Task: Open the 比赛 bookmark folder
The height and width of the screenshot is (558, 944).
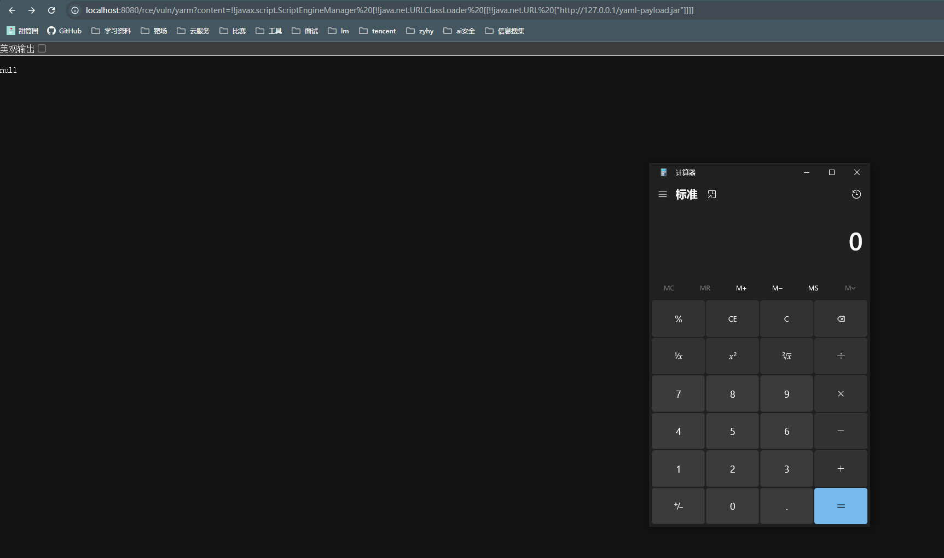Action: pos(233,31)
